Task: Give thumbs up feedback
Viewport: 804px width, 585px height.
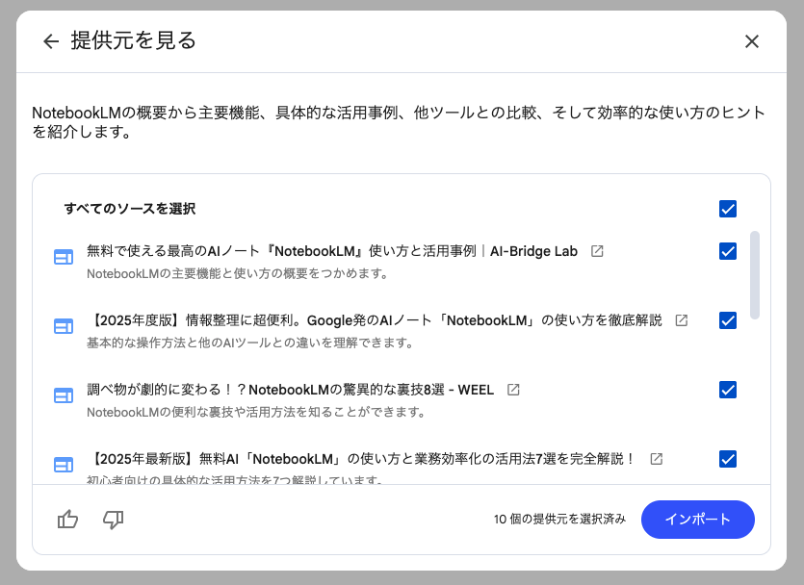Action: [67, 520]
